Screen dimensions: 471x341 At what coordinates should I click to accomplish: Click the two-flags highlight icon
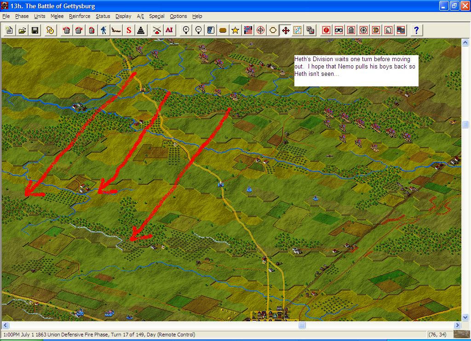[x=401, y=30]
